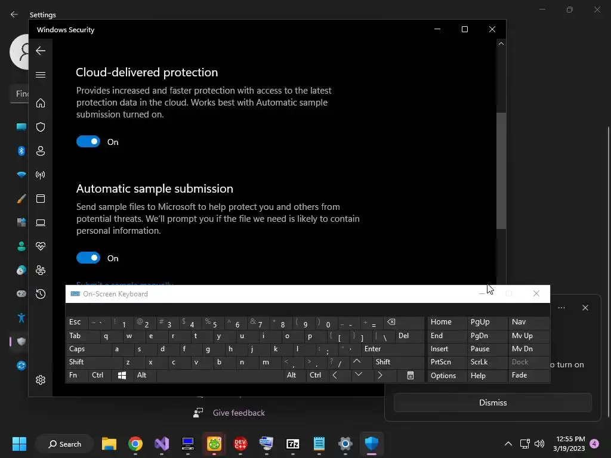Image resolution: width=611 pixels, height=458 pixels.
Task: Open Bluetooth & devices in Settings sidebar
Action: pyautogui.click(x=21, y=151)
